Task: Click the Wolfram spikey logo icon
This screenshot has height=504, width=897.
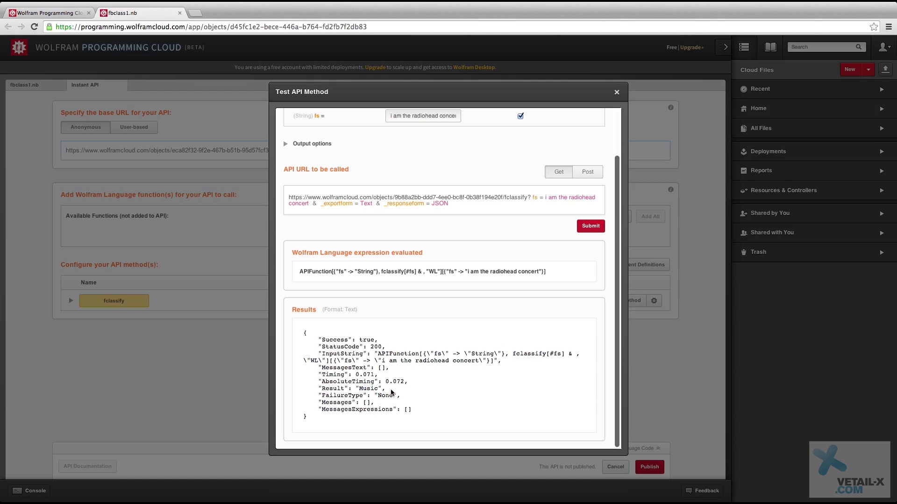Action: pos(19,47)
